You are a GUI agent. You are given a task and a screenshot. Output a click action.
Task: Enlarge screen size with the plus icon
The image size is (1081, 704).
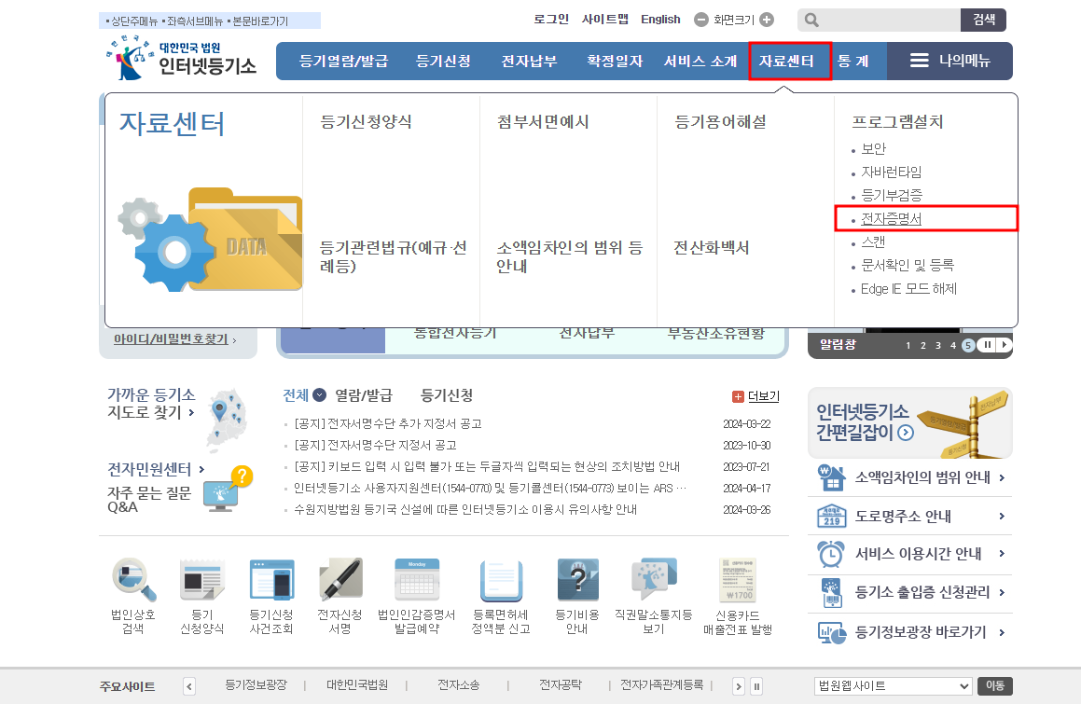pyautogui.click(x=767, y=20)
